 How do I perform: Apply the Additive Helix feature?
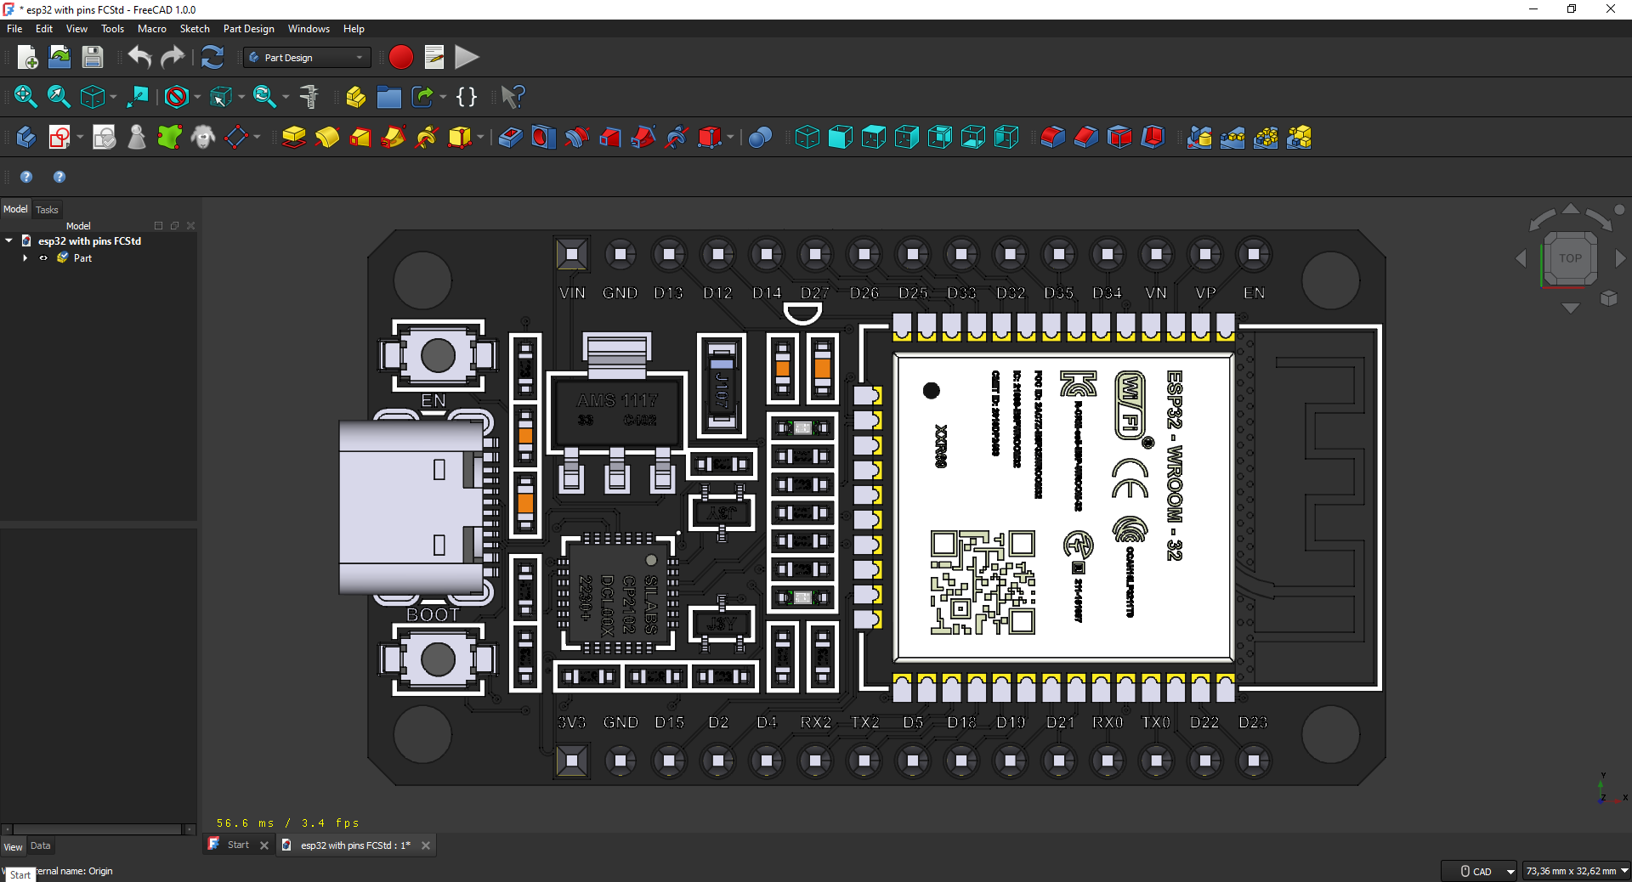[427, 137]
